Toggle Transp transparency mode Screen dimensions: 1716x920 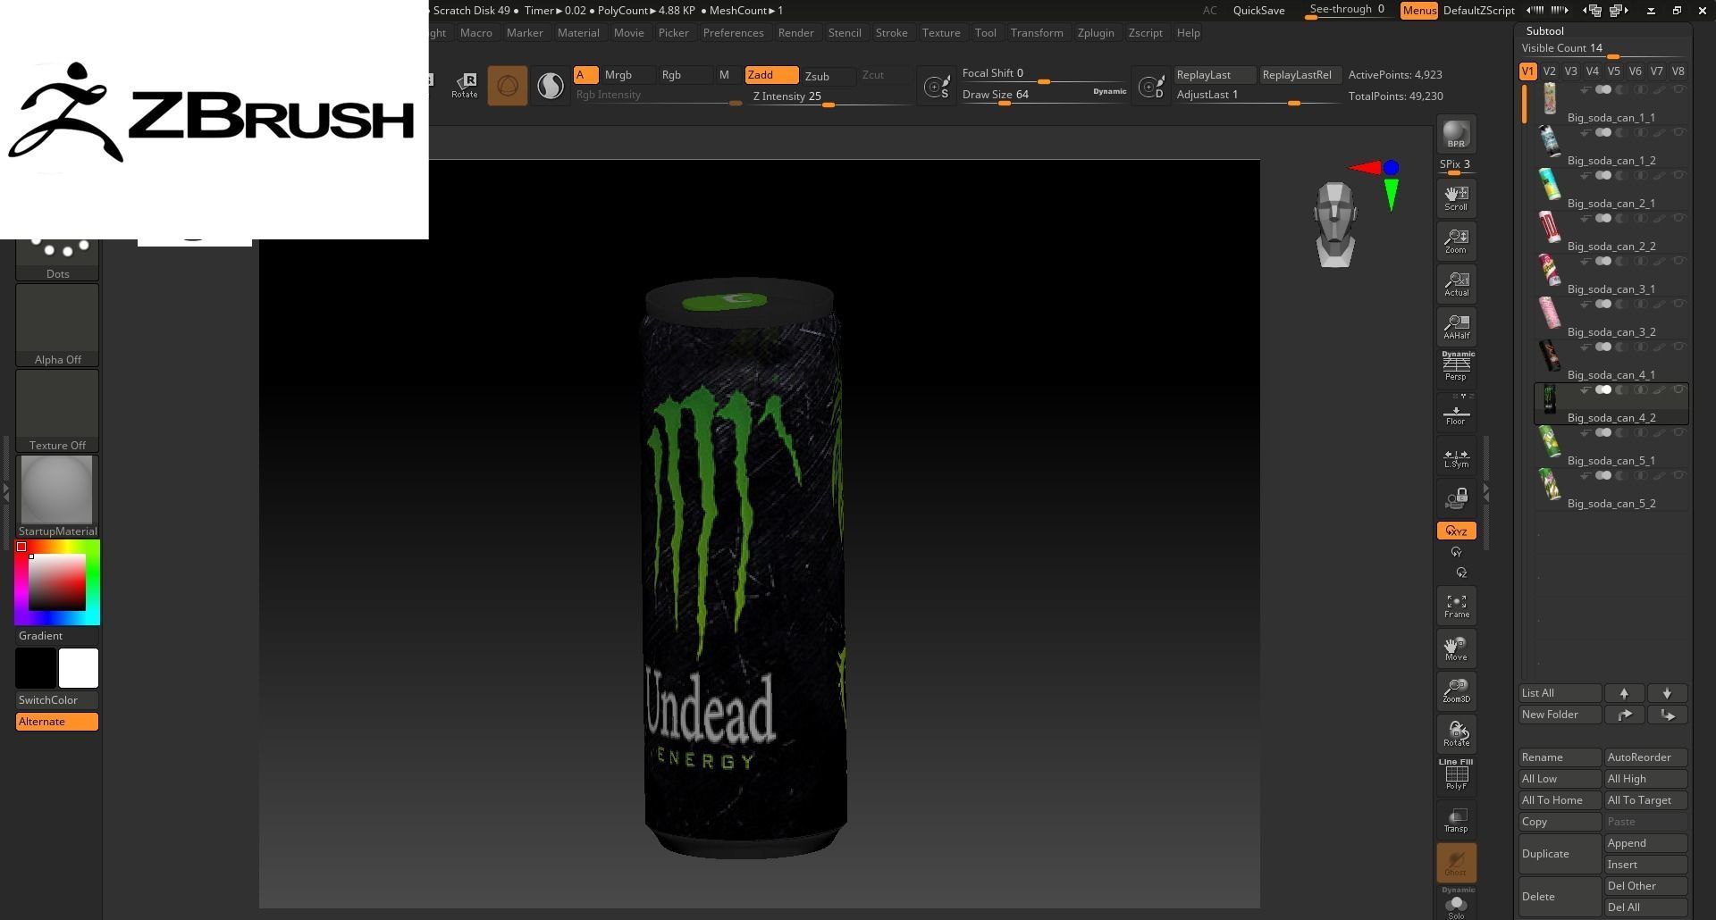1456,820
